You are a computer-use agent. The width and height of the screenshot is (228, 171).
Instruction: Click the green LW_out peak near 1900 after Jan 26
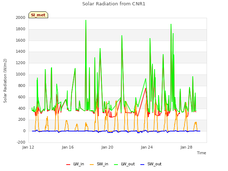(x=171, y=24)
